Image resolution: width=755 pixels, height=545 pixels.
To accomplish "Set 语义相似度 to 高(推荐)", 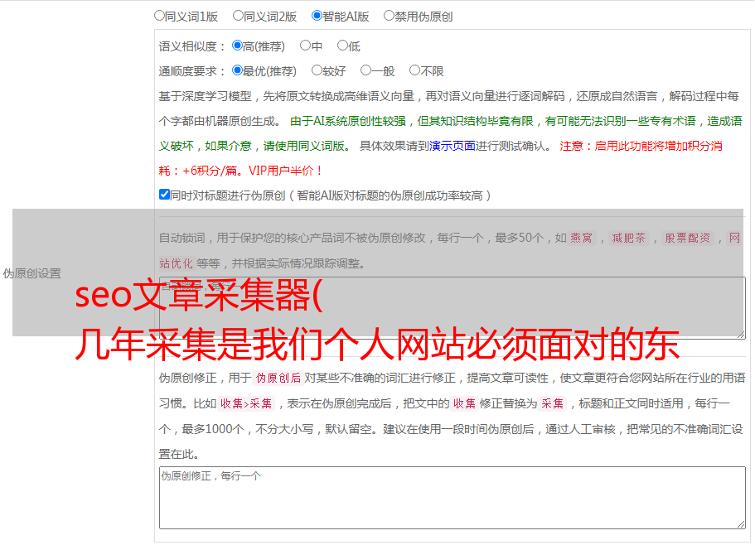I will [x=237, y=46].
